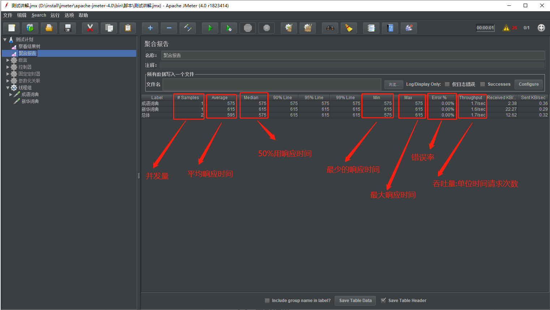
Task: Click Start no pauses icon
Action: [x=229, y=28]
